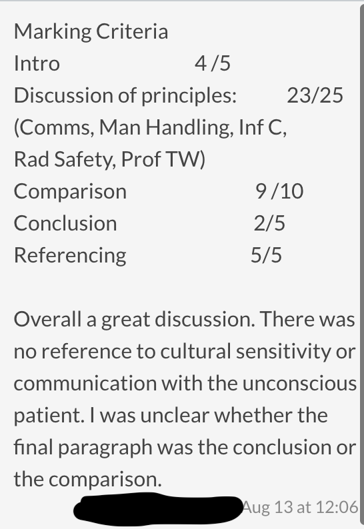Click the Intro score 4/5
Image resolution: width=364 pixels, height=529 pixels.
[x=213, y=63]
